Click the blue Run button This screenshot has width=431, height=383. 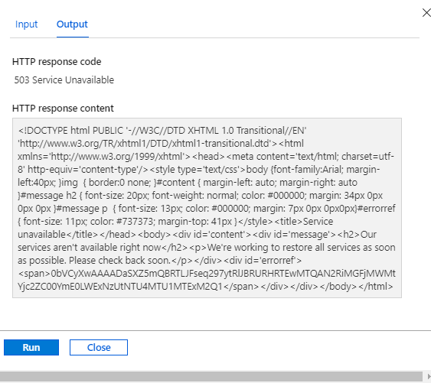click(31, 347)
